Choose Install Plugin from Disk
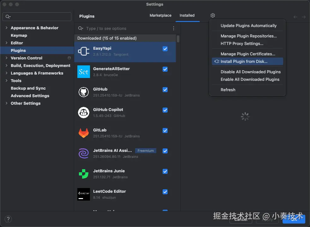Image resolution: width=310 pixels, height=227 pixels. [x=247, y=61]
